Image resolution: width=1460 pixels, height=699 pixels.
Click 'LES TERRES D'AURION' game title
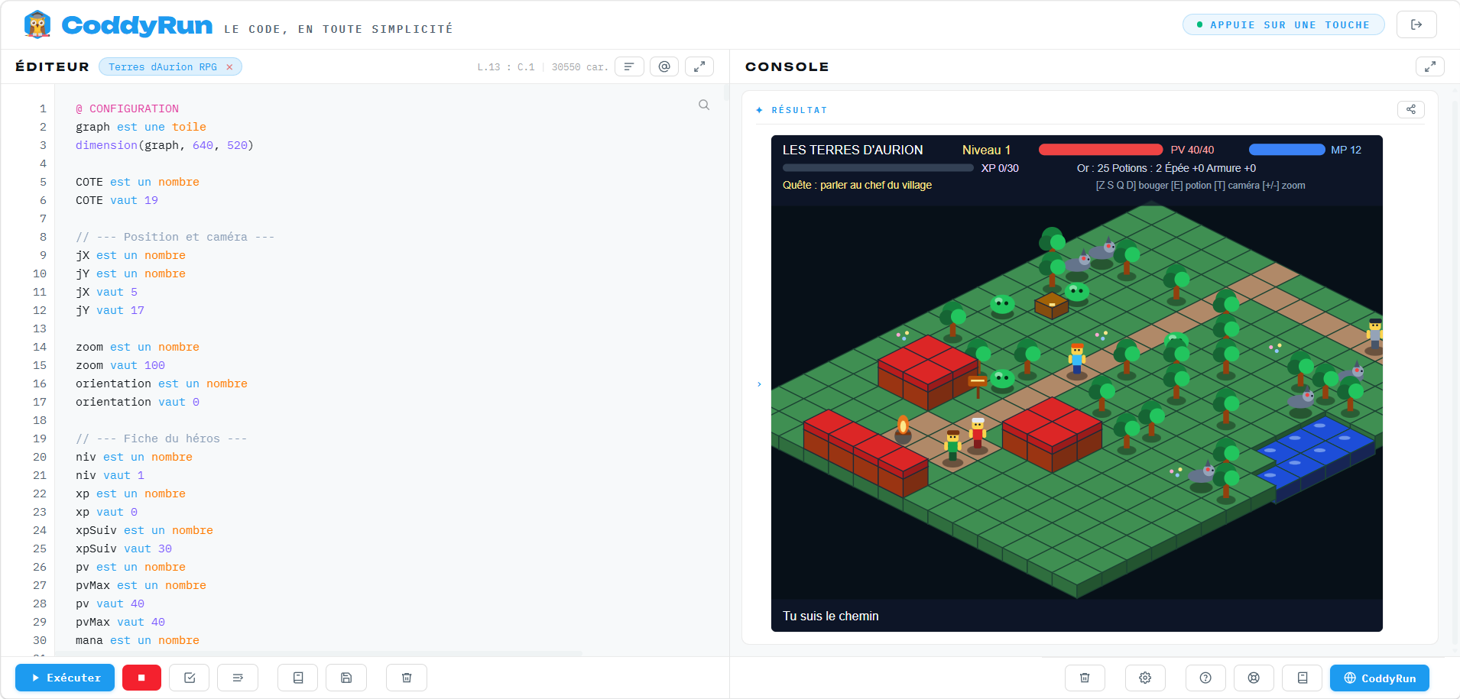[852, 150]
